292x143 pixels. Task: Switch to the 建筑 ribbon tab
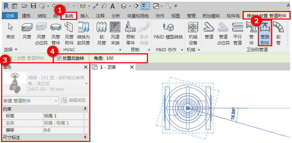[26, 16]
